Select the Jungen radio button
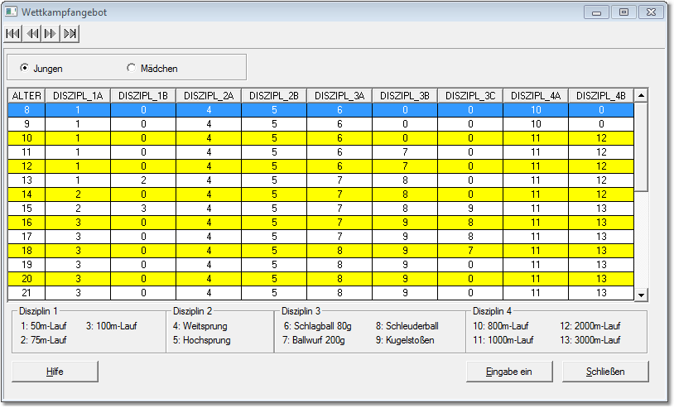 click(x=24, y=68)
